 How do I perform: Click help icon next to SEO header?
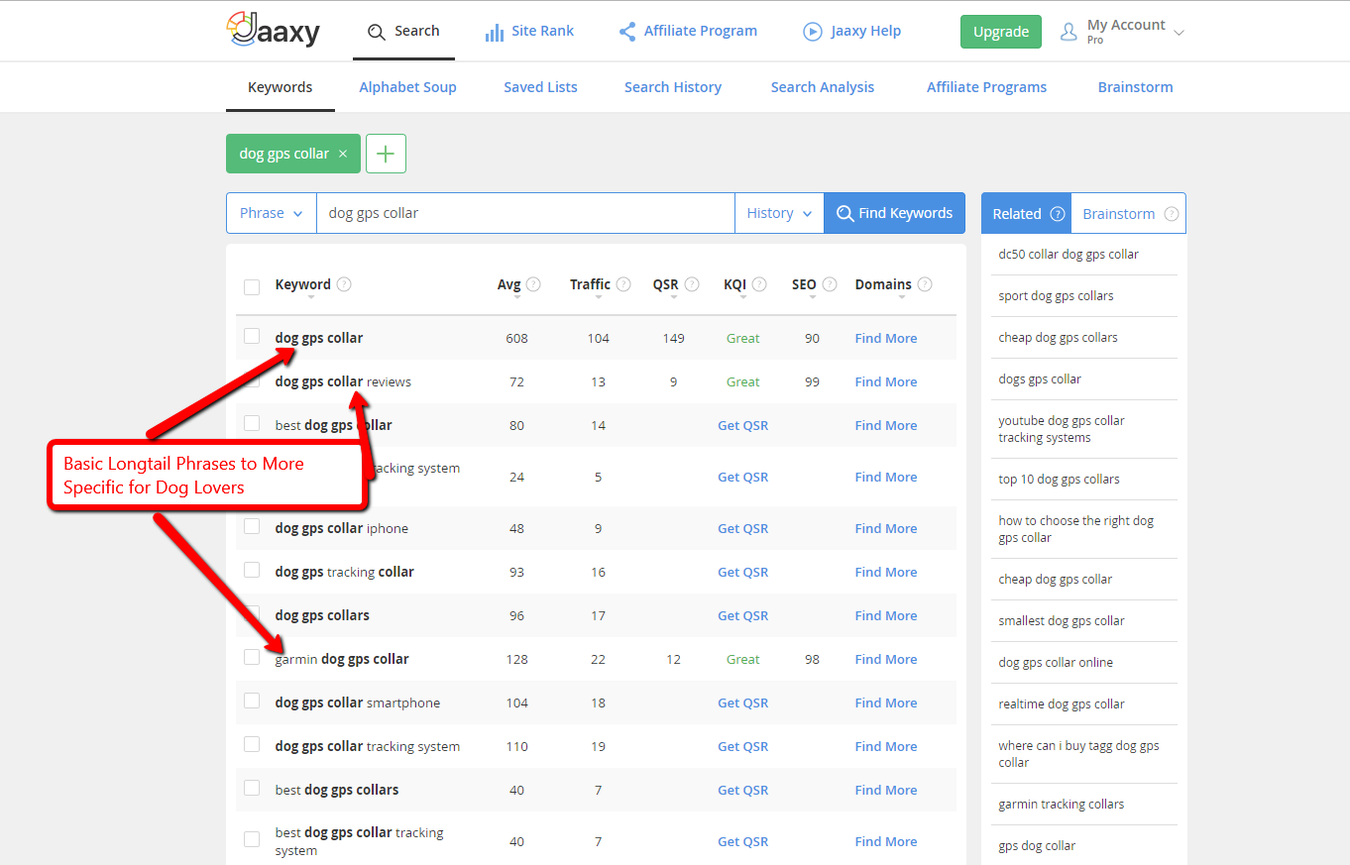point(830,284)
